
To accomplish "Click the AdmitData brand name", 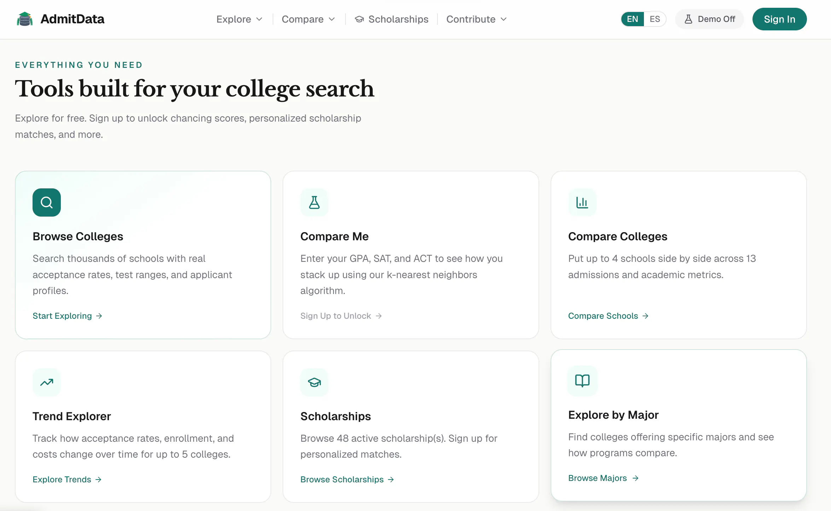I will (x=72, y=19).
